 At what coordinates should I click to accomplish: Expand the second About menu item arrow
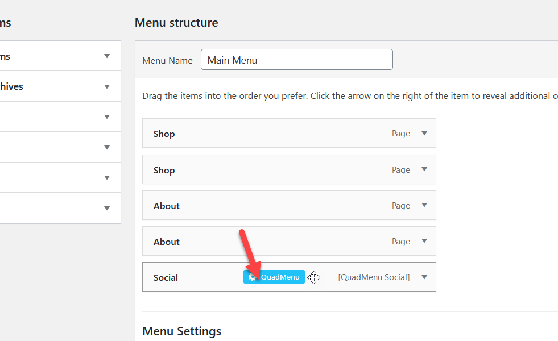(x=424, y=241)
